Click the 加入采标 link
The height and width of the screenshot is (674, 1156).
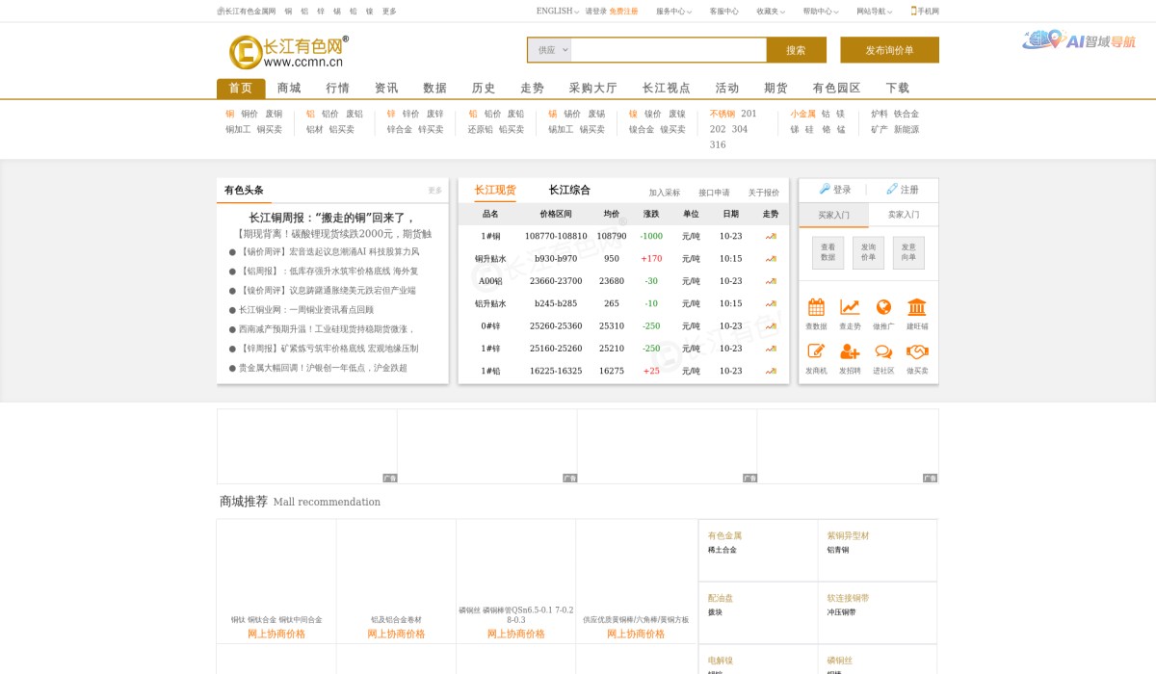[x=665, y=193]
